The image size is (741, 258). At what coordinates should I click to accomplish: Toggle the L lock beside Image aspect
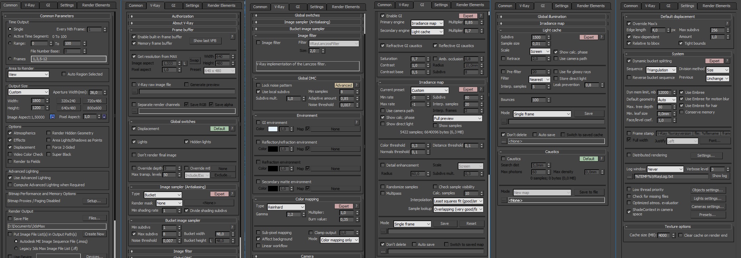[185, 63]
